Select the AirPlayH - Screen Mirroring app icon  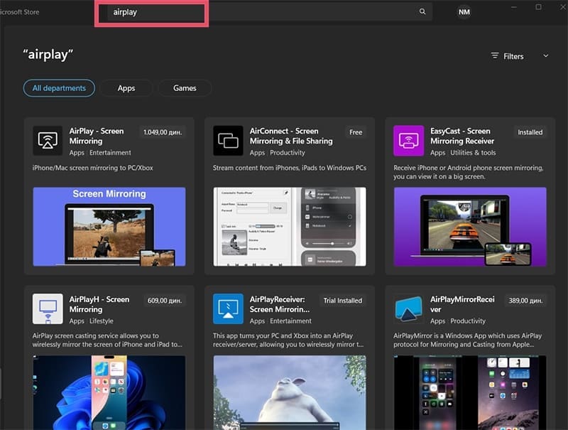pos(48,308)
